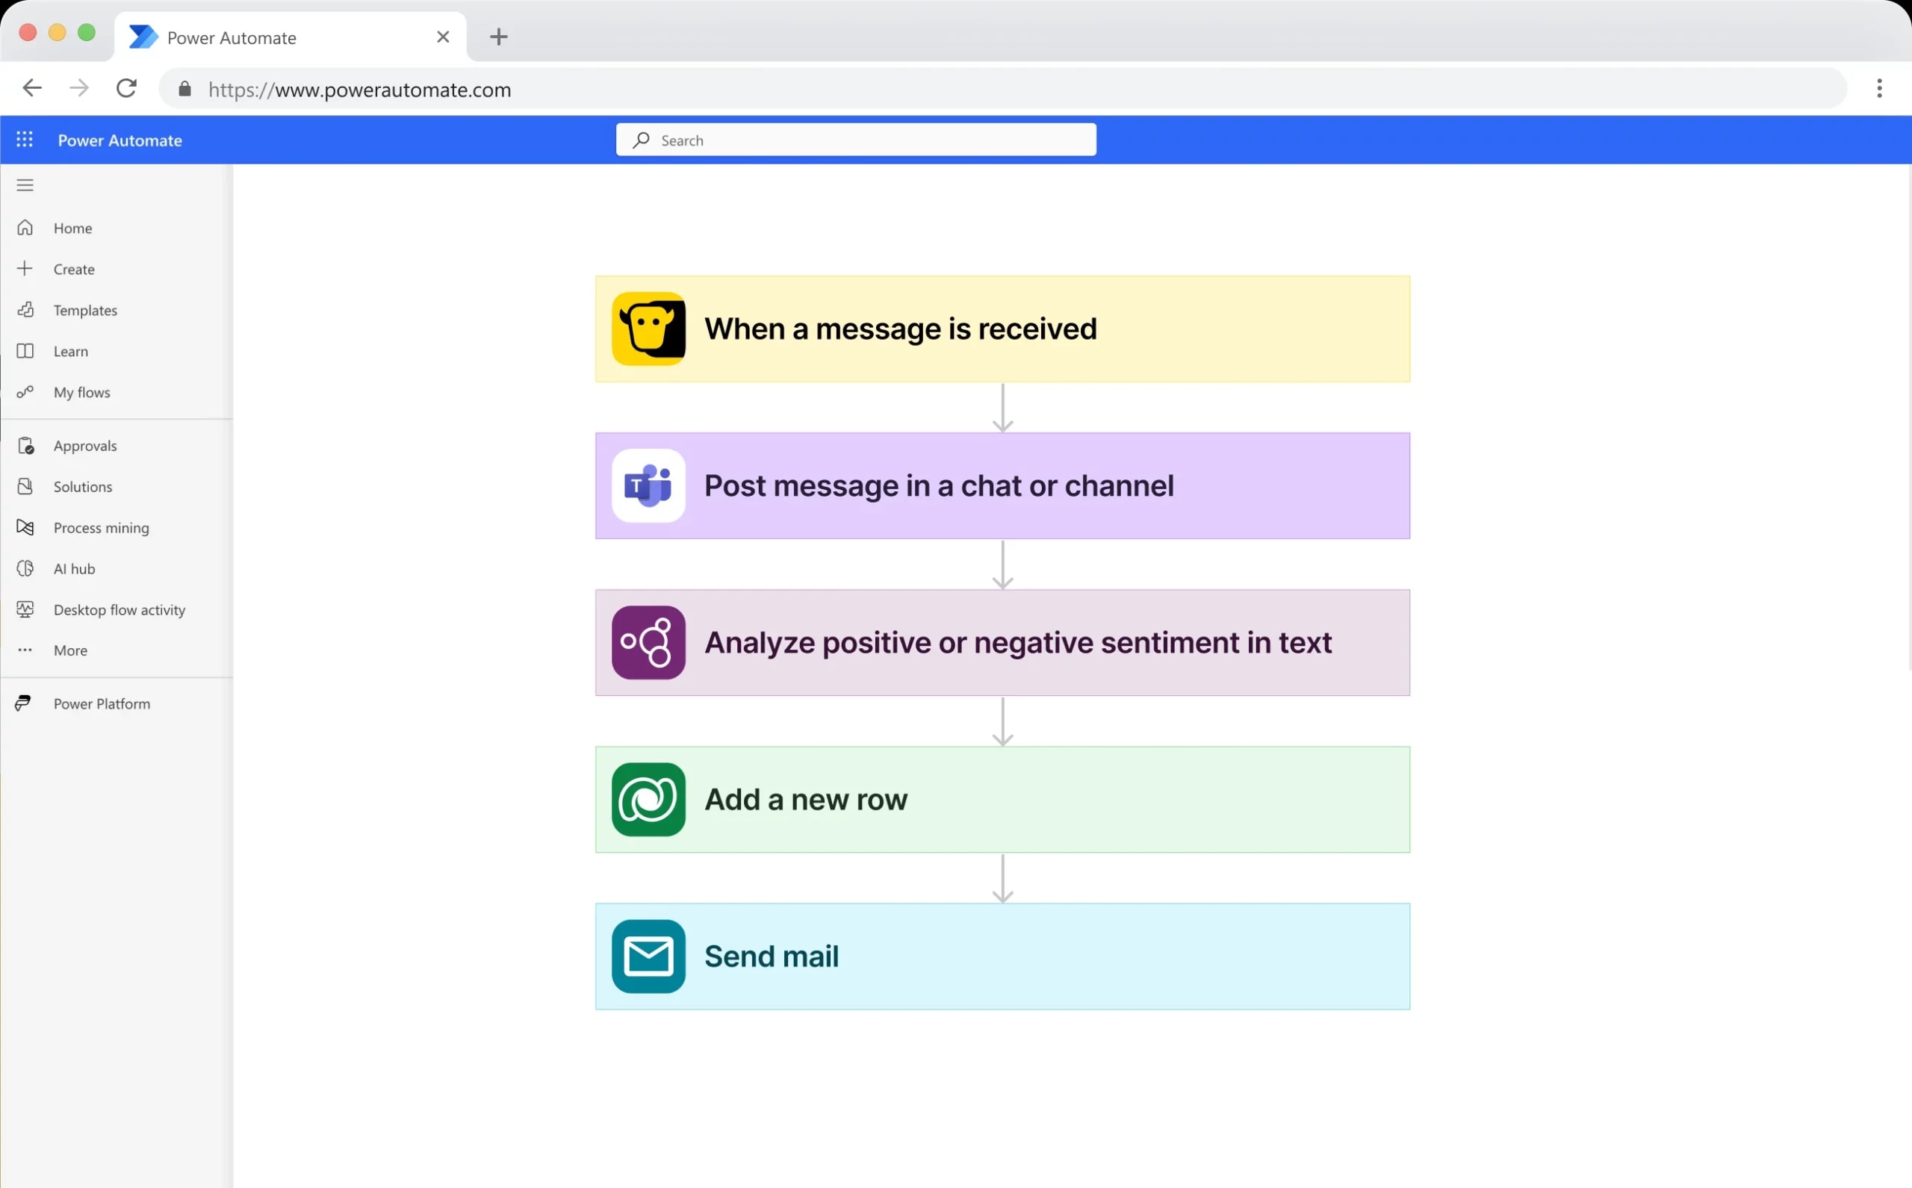1912x1188 pixels.
Task: Expand the More sidebar menu item
Action: [x=69, y=650]
